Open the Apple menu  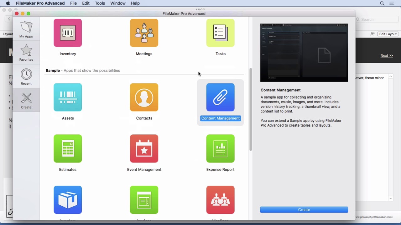point(8,3)
